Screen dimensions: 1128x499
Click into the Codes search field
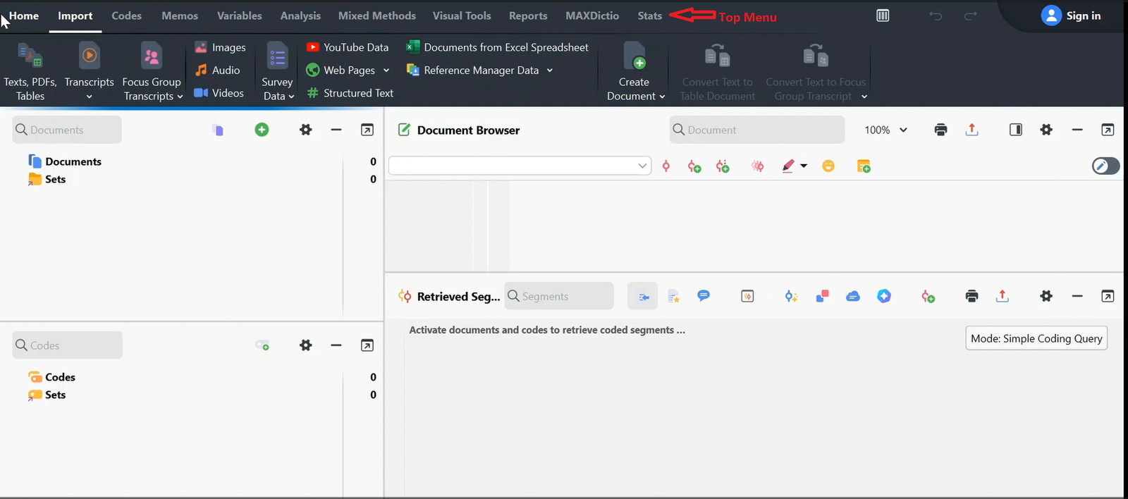[67, 345]
